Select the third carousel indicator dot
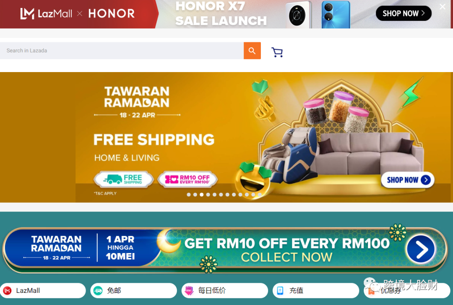 tap(202, 195)
